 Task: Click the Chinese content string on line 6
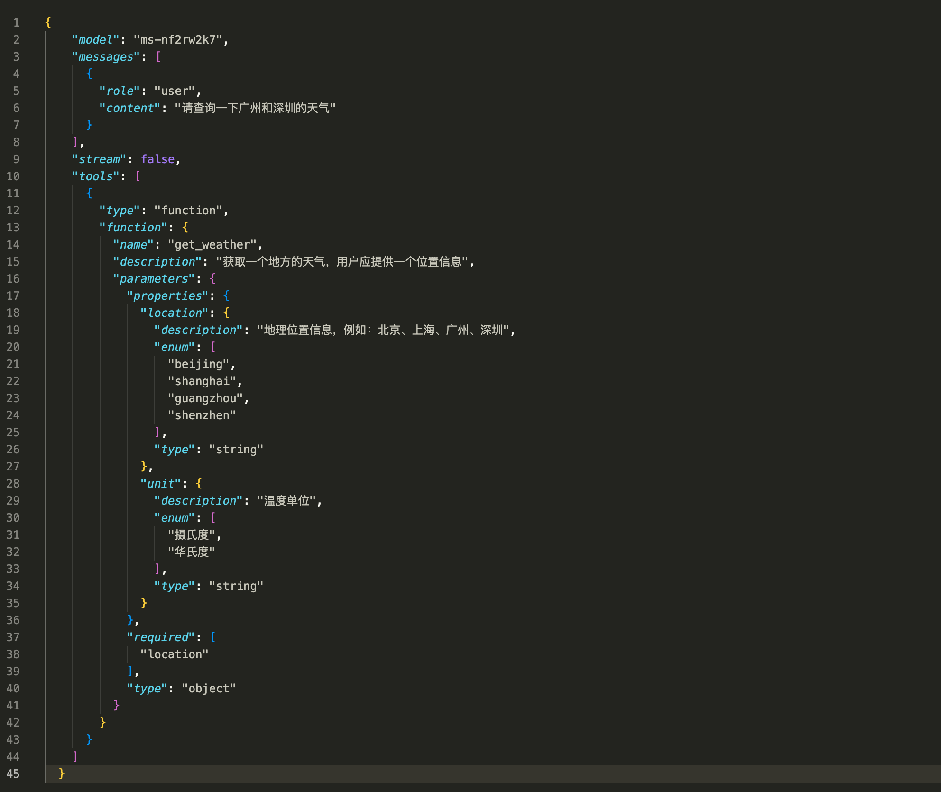click(x=255, y=108)
